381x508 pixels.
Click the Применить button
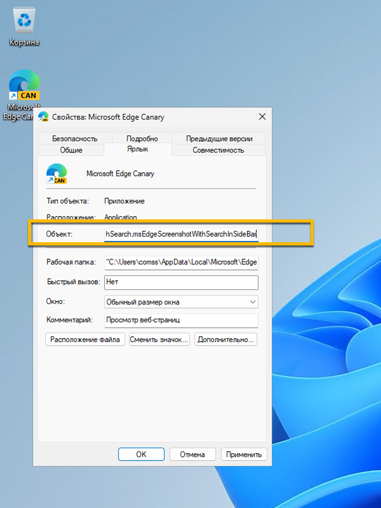[244, 454]
